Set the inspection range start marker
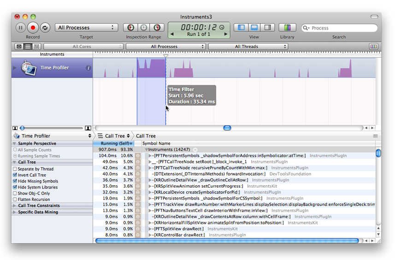This screenshot has width=395, height=260. (x=131, y=28)
